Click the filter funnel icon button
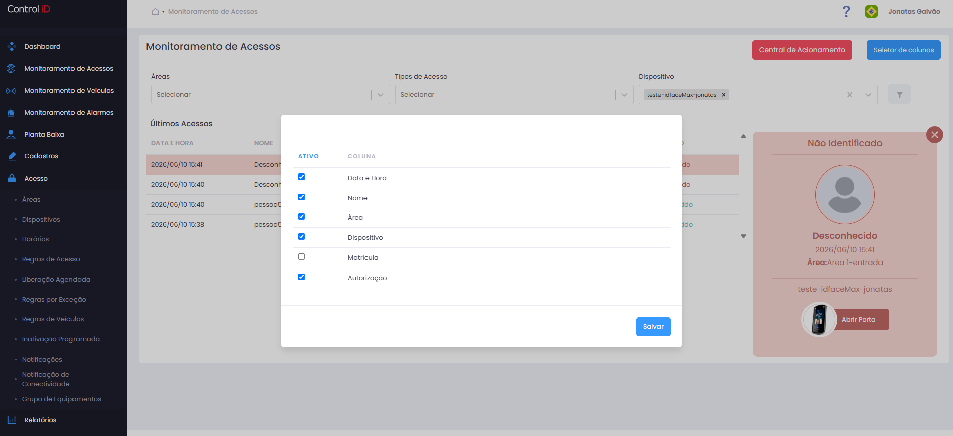 click(x=899, y=95)
